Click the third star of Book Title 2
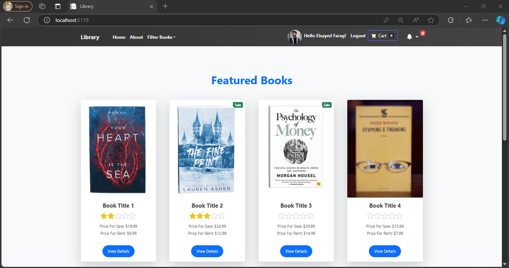509x268 pixels. pyautogui.click(x=207, y=216)
